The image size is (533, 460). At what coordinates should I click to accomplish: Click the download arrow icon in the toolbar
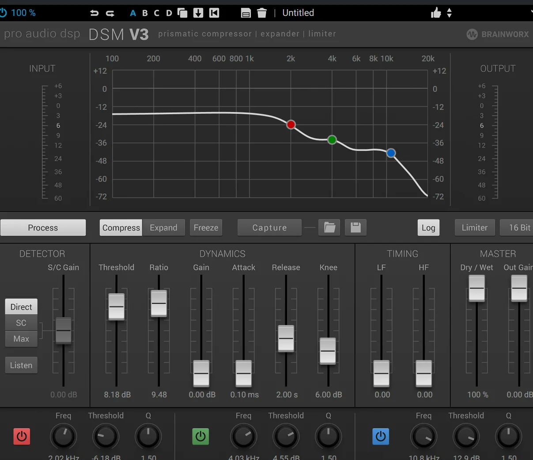tap(198, 13)
